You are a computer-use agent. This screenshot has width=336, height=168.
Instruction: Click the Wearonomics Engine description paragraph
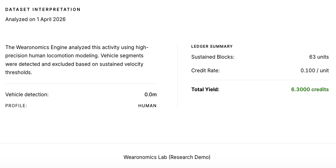[x=77, y=60]
